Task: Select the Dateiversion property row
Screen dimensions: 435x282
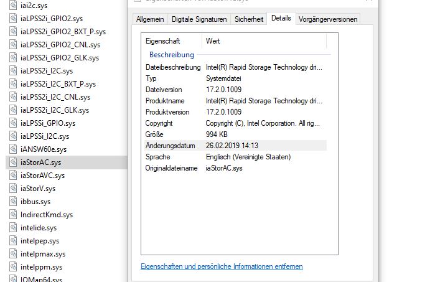Action: (x=235, y=90)
